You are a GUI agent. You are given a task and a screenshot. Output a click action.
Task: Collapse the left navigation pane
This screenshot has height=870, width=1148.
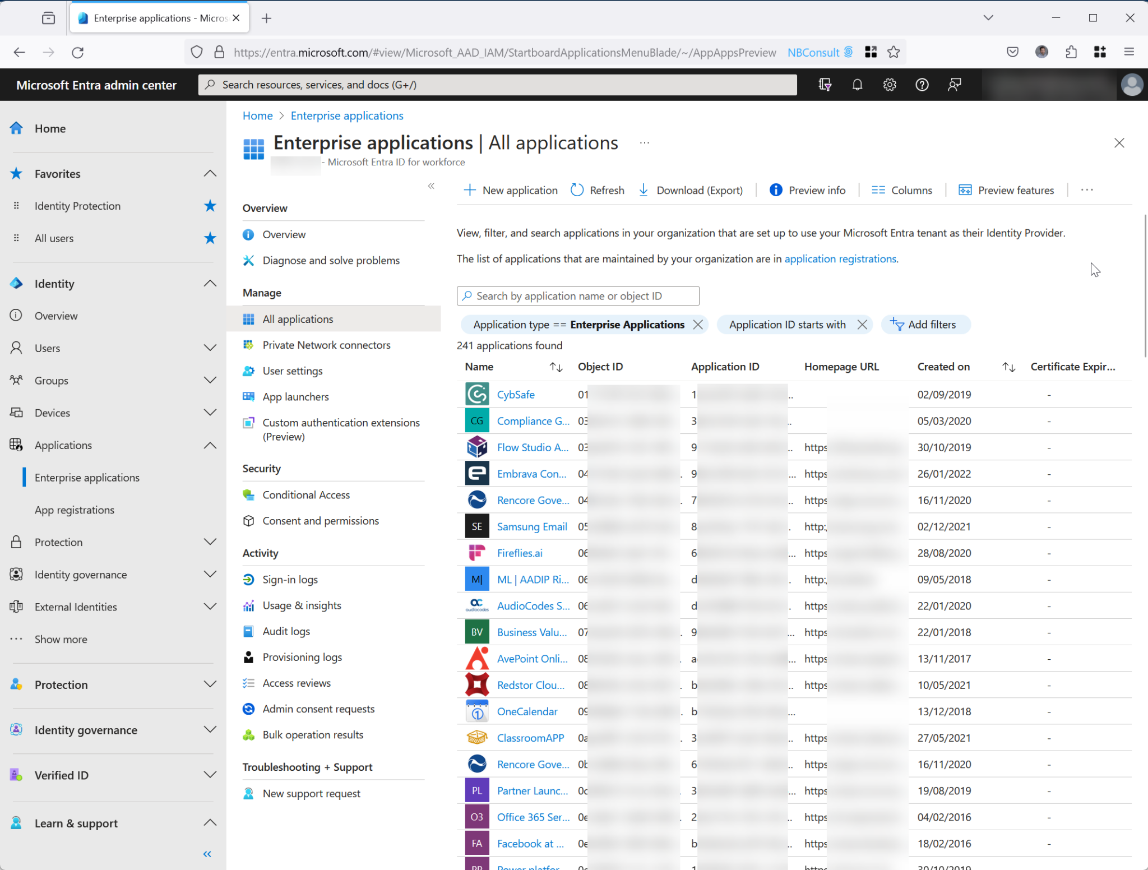(x=206, y=854)
